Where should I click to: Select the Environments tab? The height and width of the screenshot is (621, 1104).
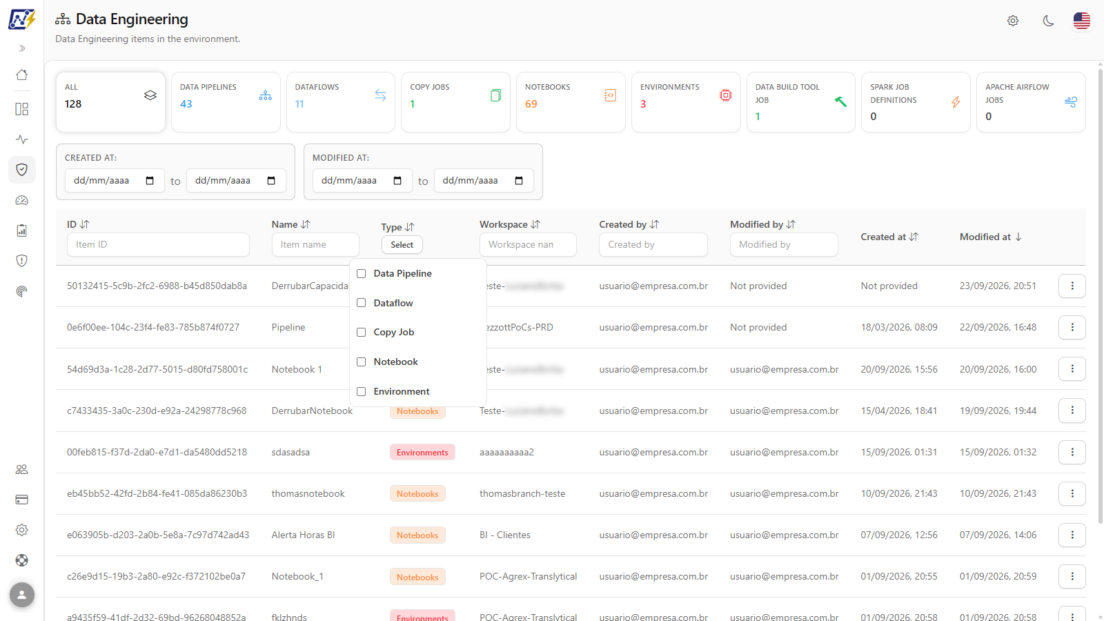tap(686, 102)
